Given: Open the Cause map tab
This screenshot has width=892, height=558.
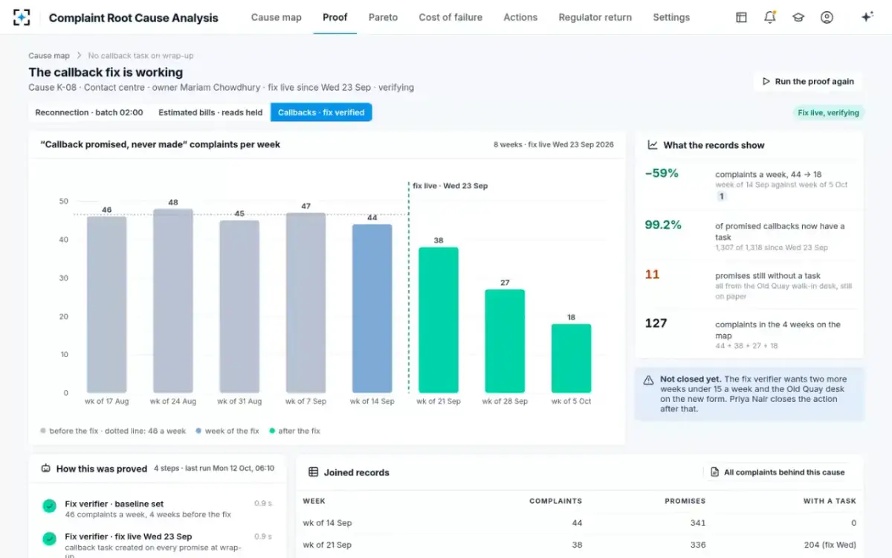Looking at the screenshot, I should 277,17.
